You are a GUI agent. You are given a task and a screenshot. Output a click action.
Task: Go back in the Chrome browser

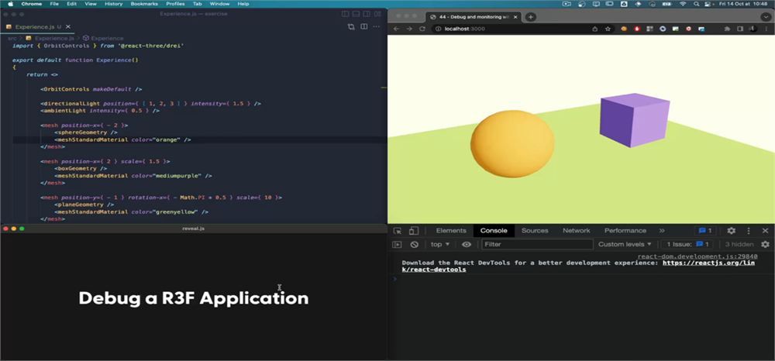(396, 29)
